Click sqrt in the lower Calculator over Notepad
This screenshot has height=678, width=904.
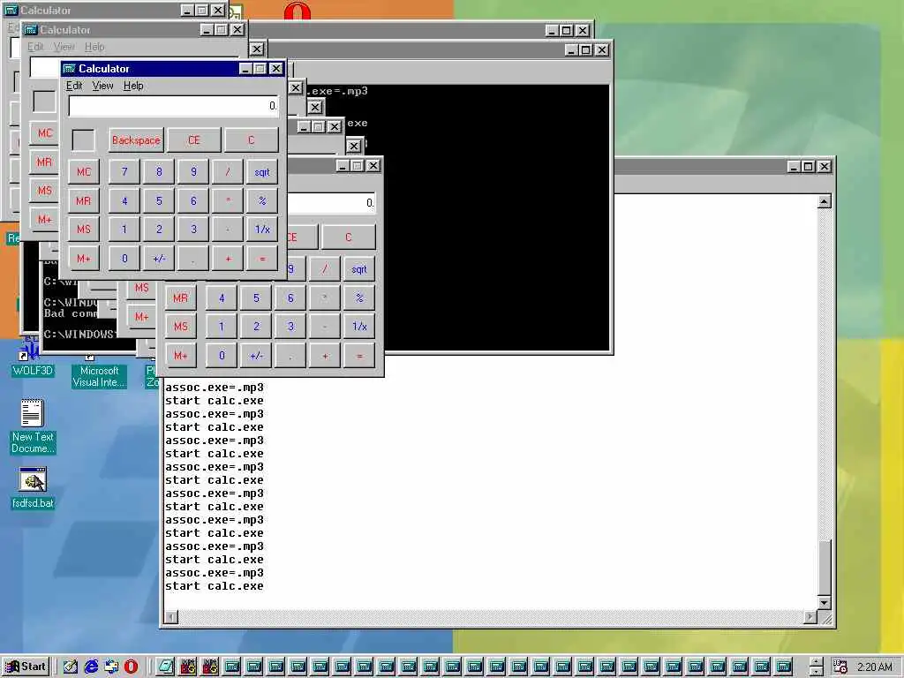tap(359, 269)
